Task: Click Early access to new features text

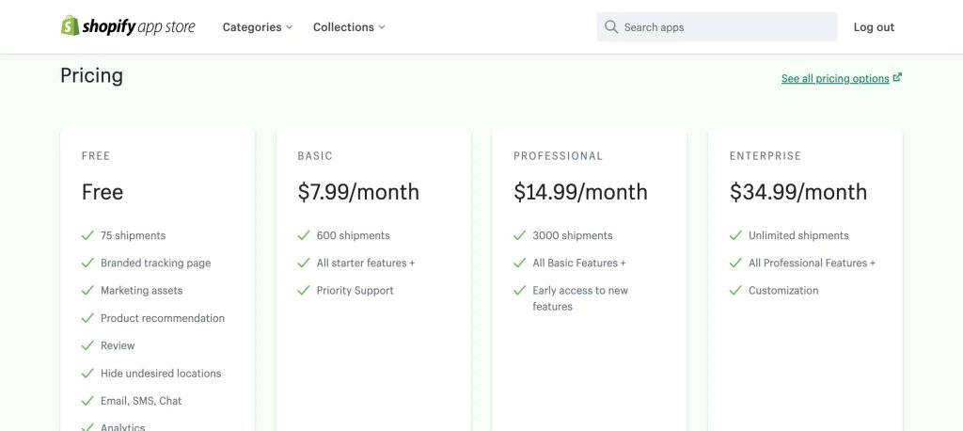Action: pyautogui.click(x=580, y=298)
